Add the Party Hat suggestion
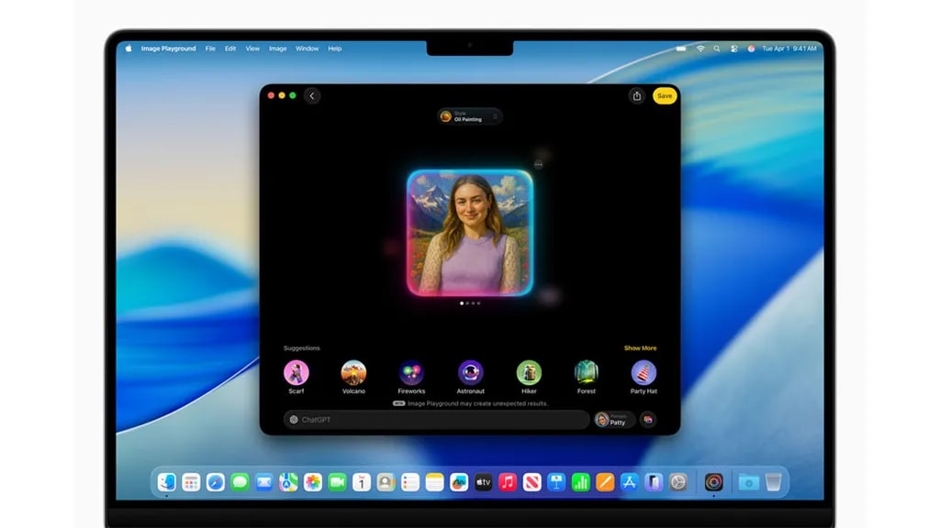 tap(643, 373)
